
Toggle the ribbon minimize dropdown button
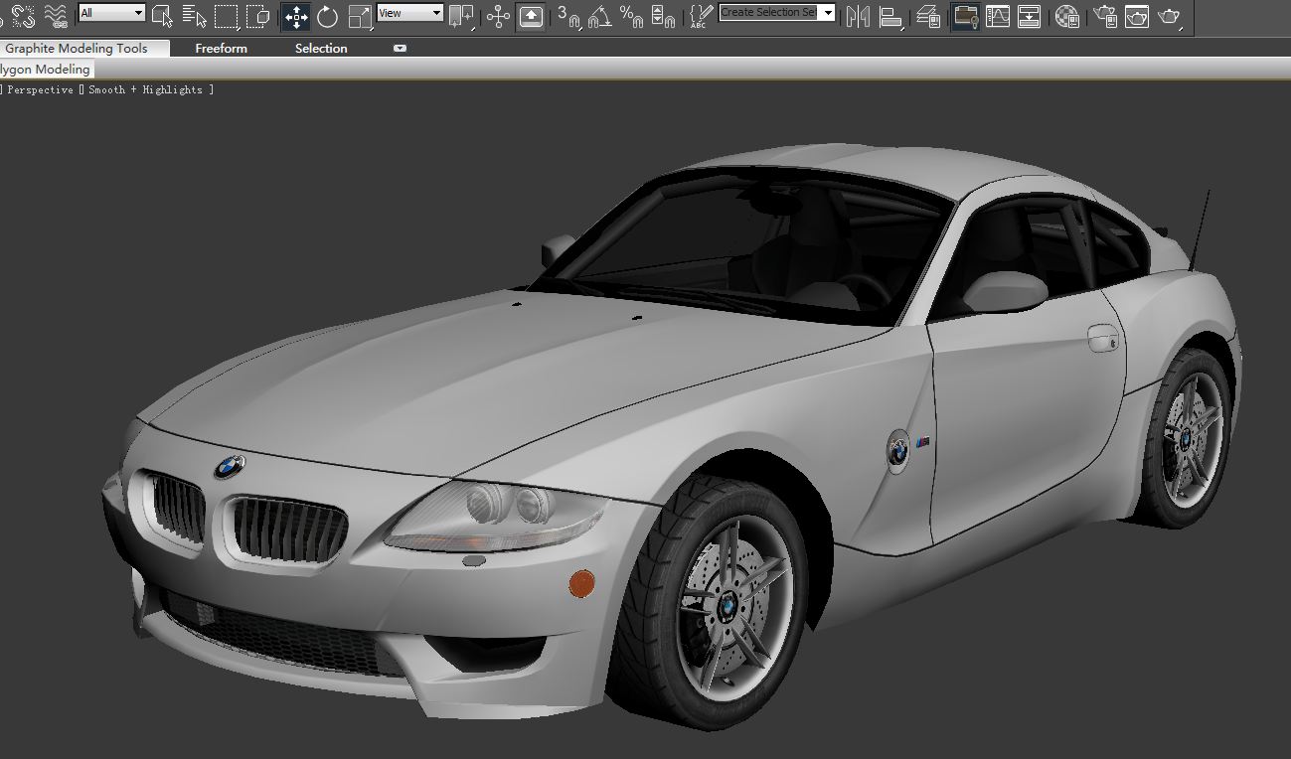[x=400, y=48]
